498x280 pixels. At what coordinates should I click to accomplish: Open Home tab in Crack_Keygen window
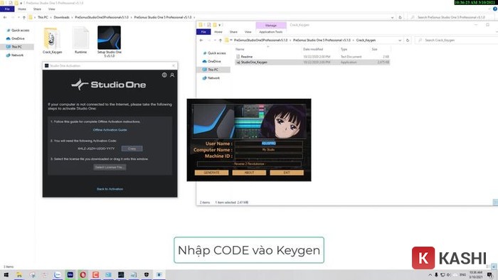[218, 32]
